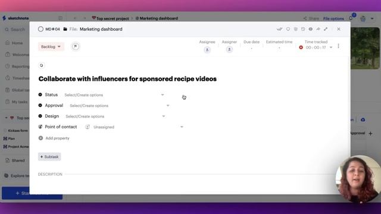
Task: Open Reporting in the sidebar
Action: pyautogui.click(x=17, y=66)
